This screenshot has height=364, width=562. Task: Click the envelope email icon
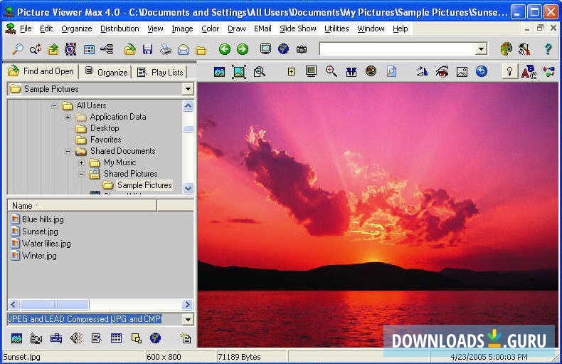tap(184, 49)
